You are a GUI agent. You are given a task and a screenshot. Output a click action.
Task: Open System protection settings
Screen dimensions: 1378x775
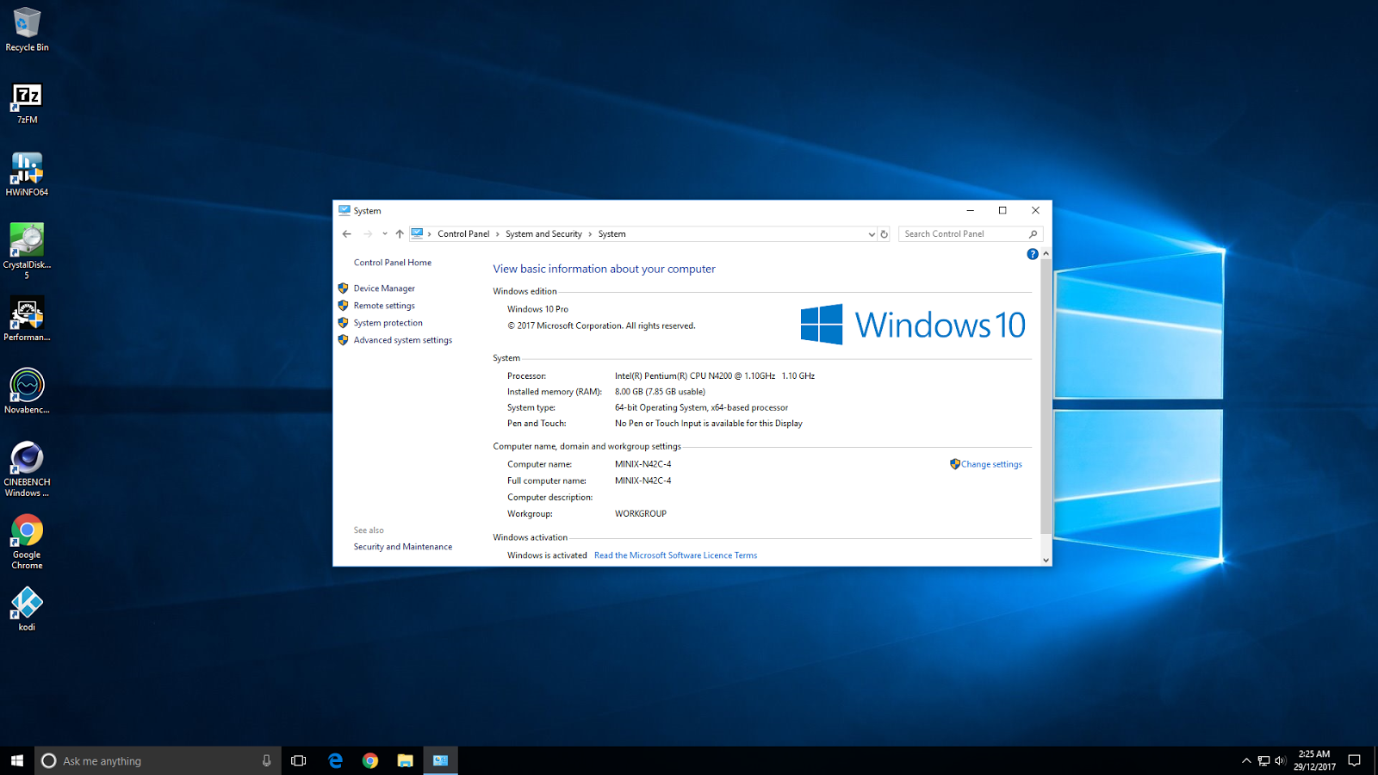click(x=388, y=322)
